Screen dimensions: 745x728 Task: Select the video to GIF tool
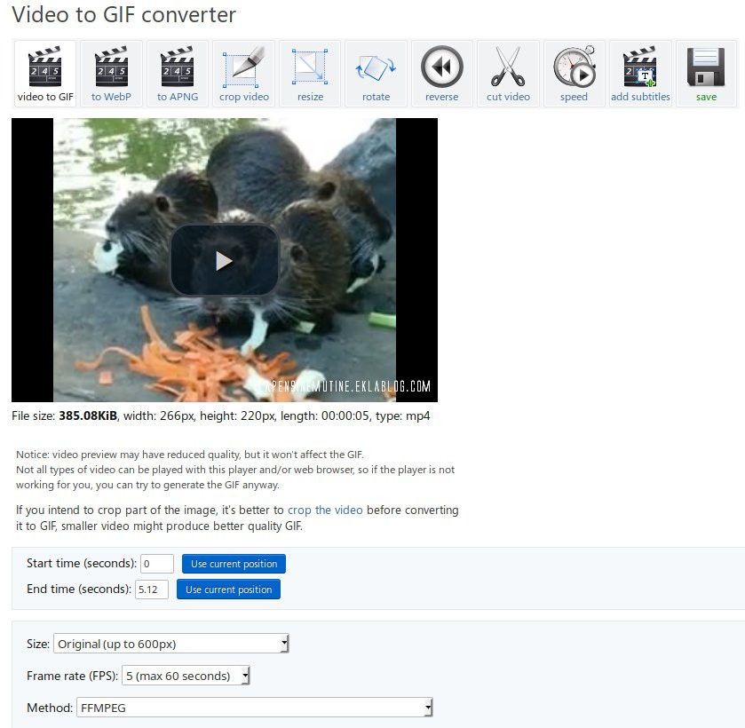click(x=45, y=74)
